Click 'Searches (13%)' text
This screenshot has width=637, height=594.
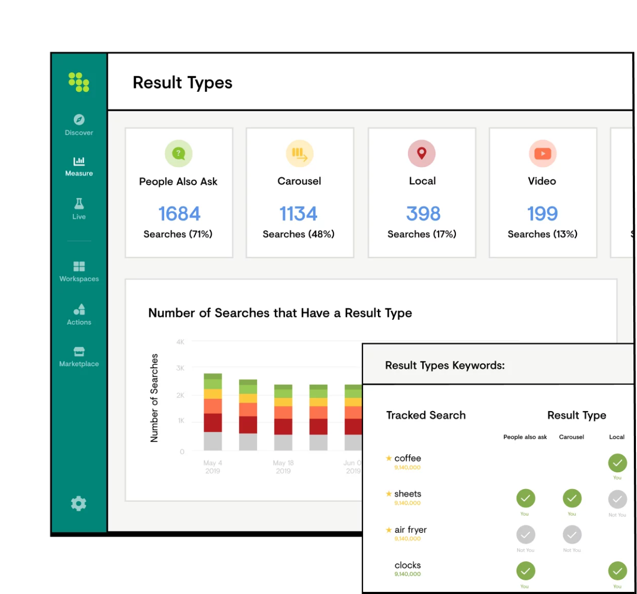543,234
